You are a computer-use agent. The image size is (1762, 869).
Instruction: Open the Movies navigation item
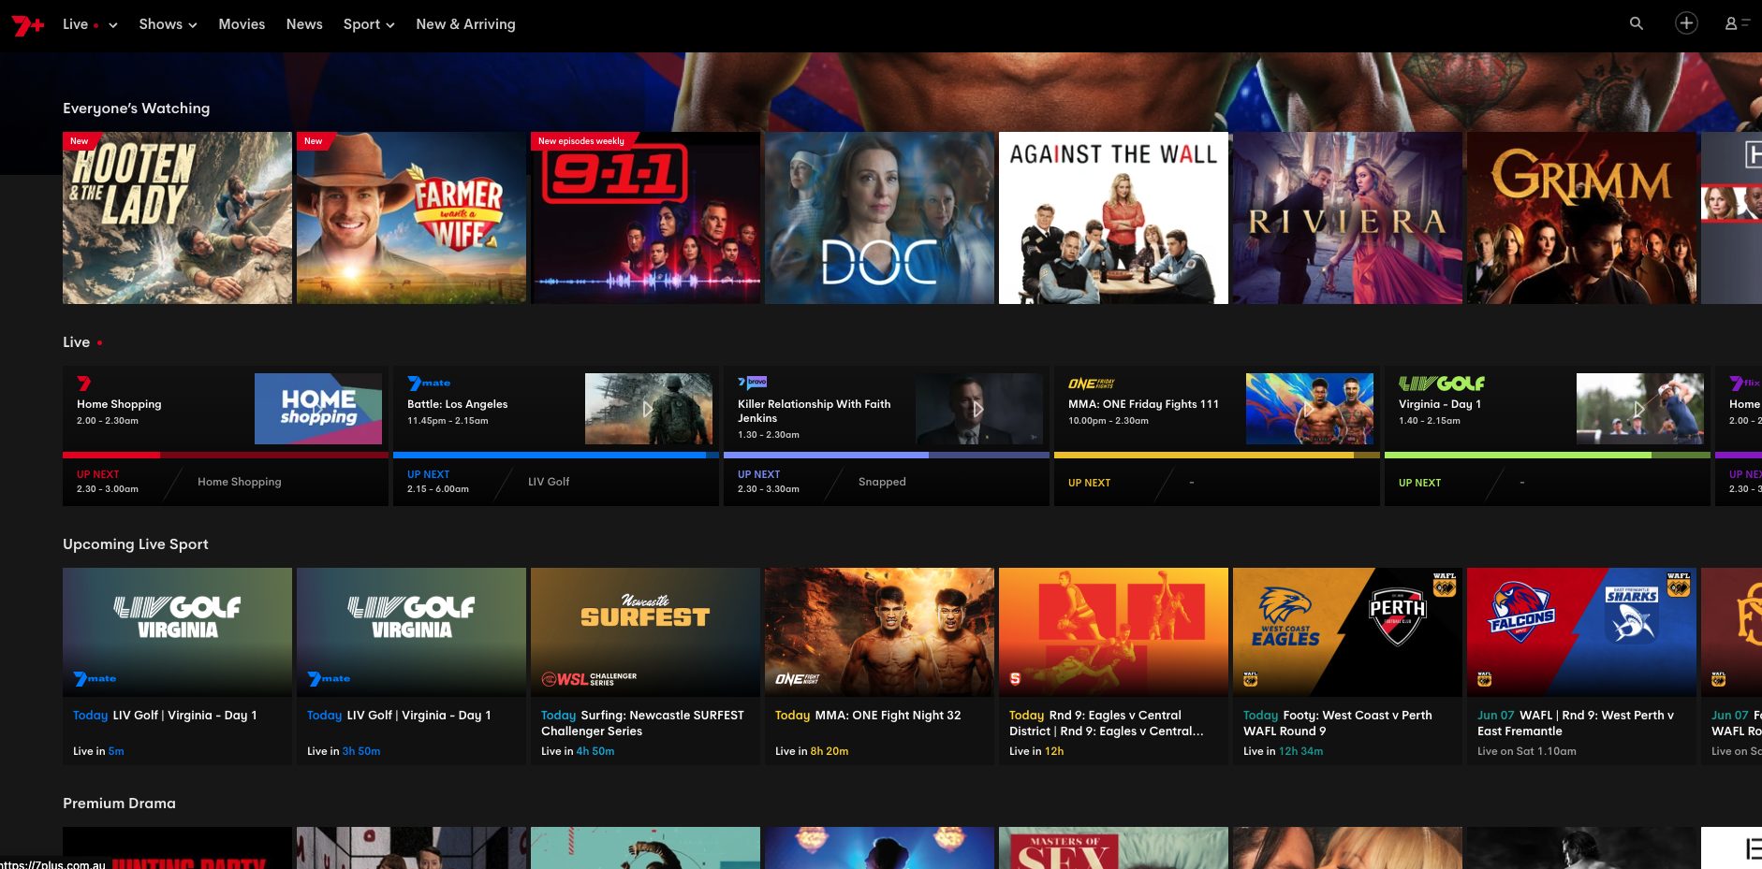click(x=242, y=24)
